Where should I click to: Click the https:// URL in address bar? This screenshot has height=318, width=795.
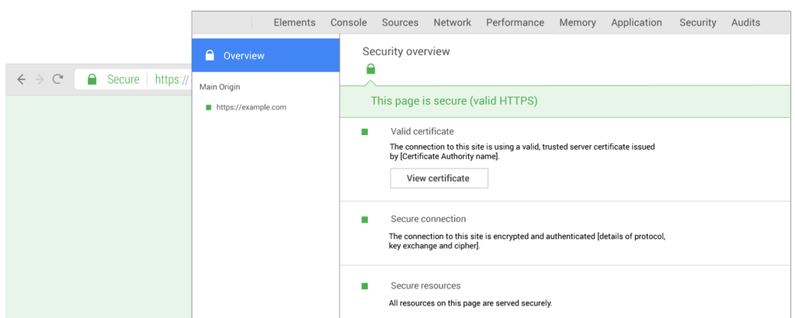172,79
